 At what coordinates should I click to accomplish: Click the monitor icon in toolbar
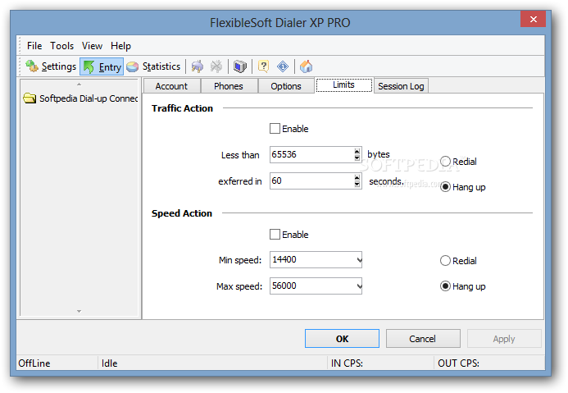tap(240, 66)
